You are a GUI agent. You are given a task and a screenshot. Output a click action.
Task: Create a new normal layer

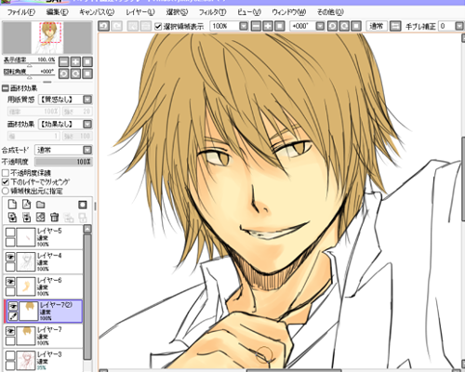click(12, 205)
